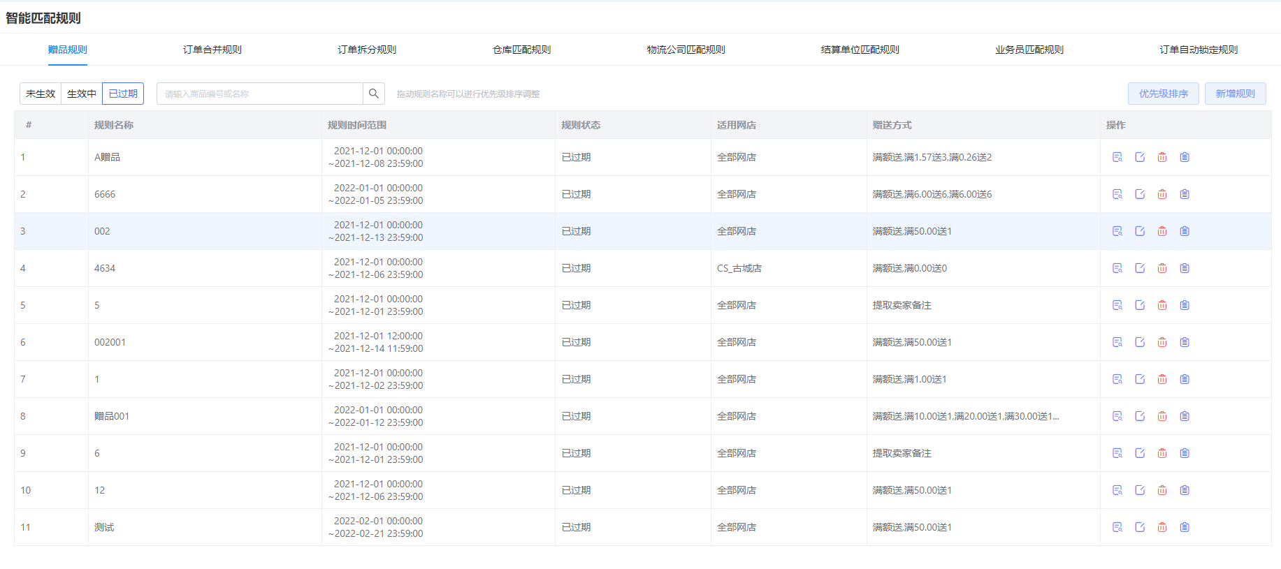Click rule name A赠品

point(108,157)
